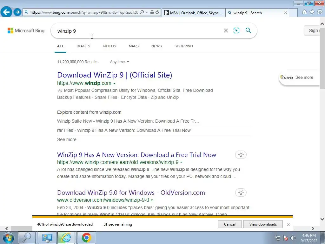This screenshot has height=244, width=325.
Task: Open Download WinZip 9.0 OldVersion.com link
Action: (x=131, y=193)
